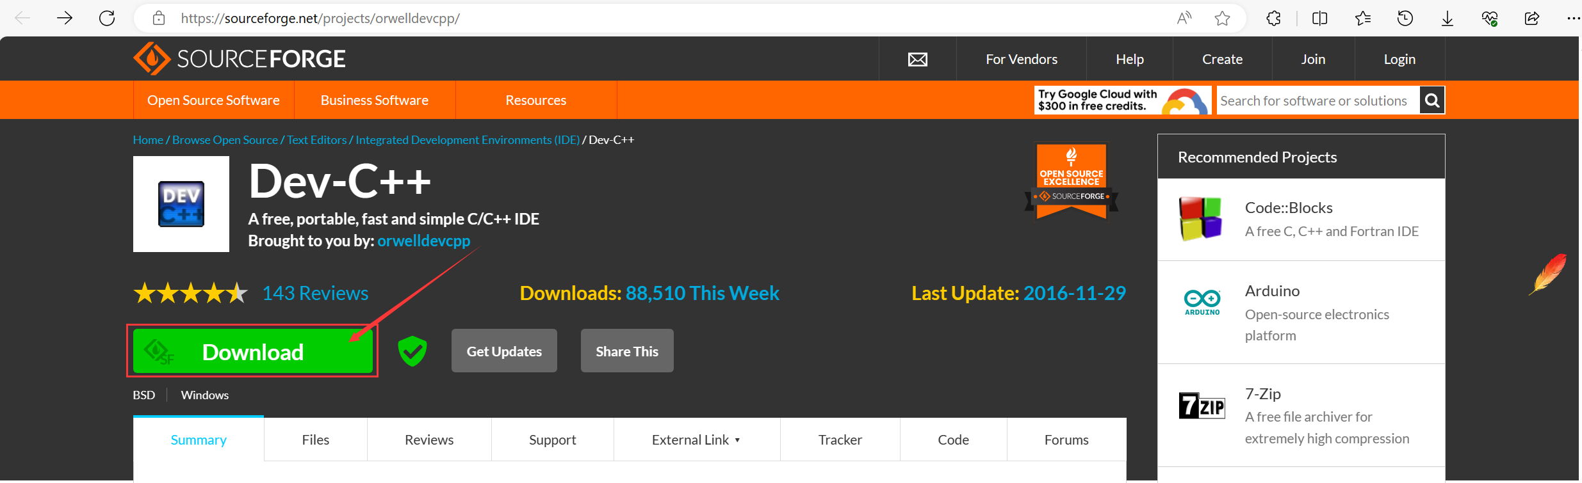The width and height of the screenshot is (1582, 483).
Task: Open the 7-Zip recommended project title
Action: (x=1262, y=393)
